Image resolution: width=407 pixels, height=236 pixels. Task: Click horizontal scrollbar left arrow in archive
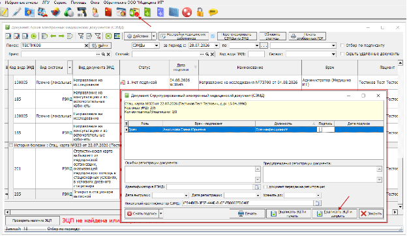pos(7,212)
